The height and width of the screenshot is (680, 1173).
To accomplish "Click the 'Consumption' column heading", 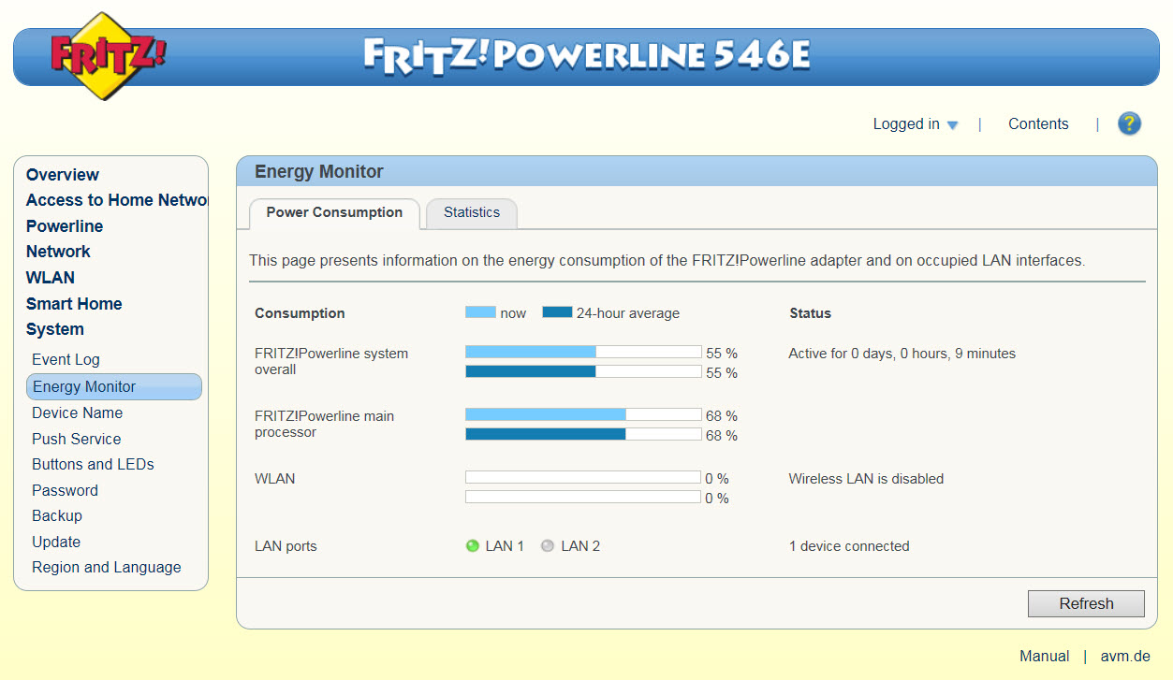I will (300, 313).
